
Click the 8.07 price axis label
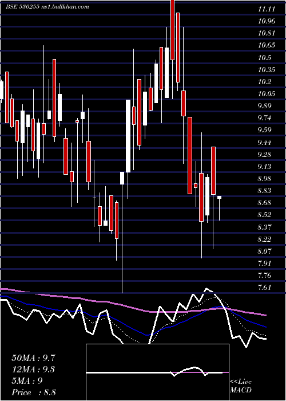(x=264, y=251)
